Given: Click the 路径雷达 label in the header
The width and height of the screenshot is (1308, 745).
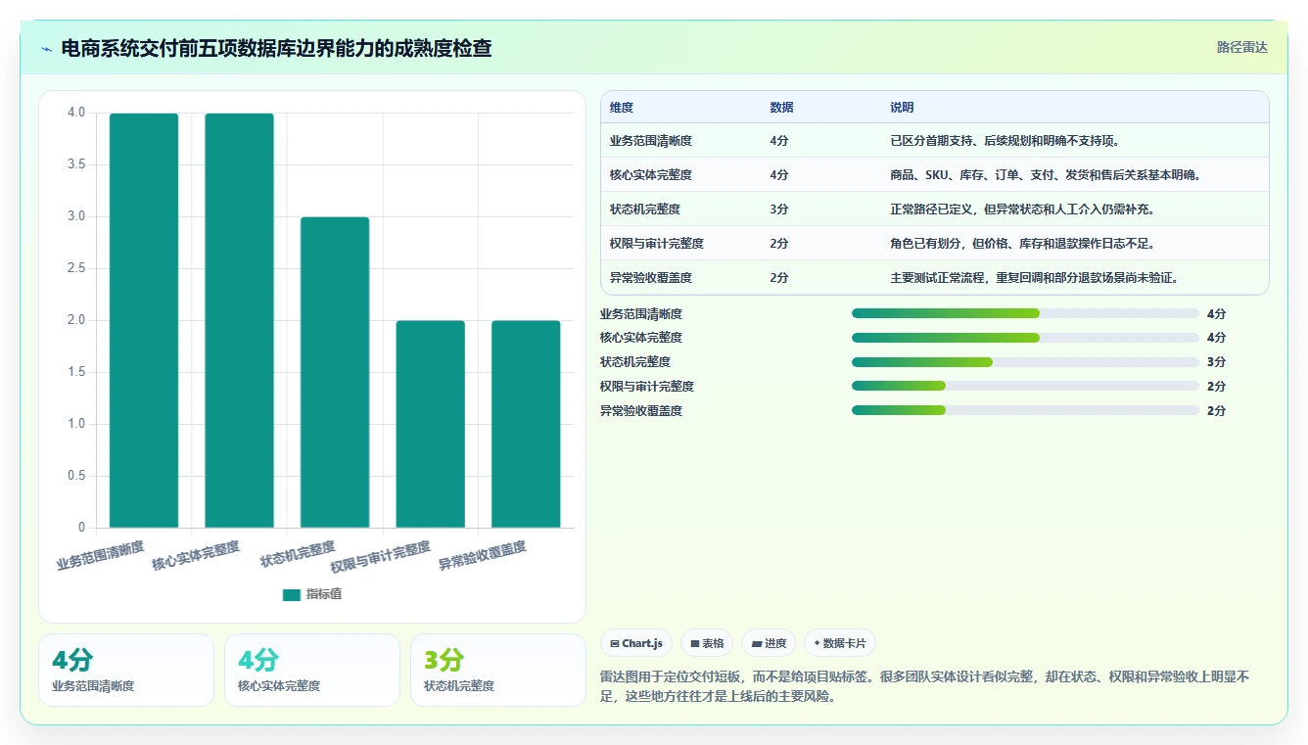Looking at the screenshot, I should (1242, 47).
